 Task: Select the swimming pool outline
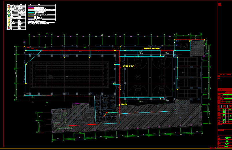pos(69,75)
